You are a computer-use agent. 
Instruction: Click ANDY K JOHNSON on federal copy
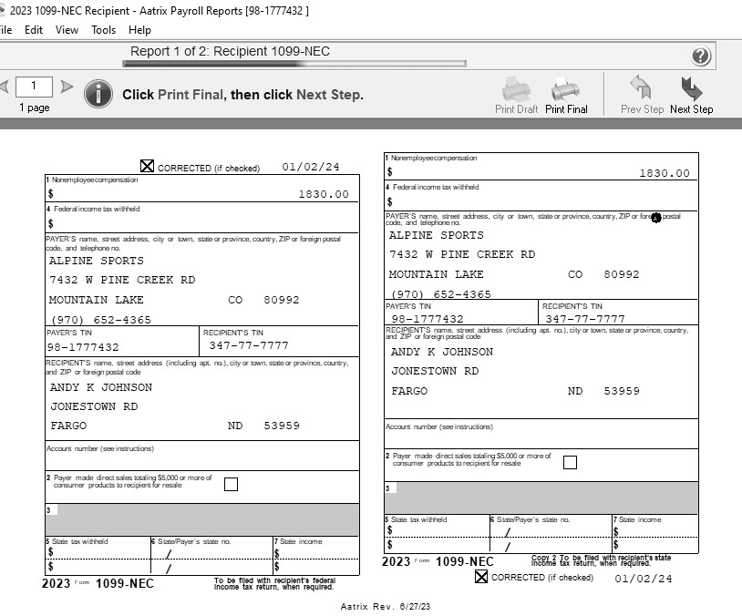click(x=101, y=387)
